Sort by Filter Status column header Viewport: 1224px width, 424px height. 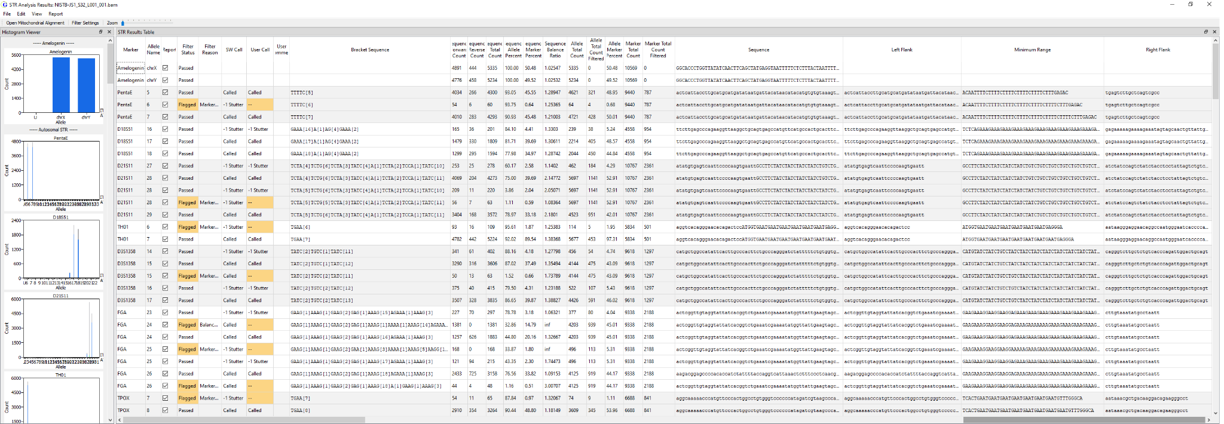[x=188, y=50]
